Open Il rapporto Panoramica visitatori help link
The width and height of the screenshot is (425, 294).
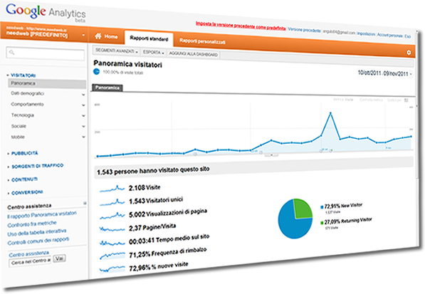42,214
